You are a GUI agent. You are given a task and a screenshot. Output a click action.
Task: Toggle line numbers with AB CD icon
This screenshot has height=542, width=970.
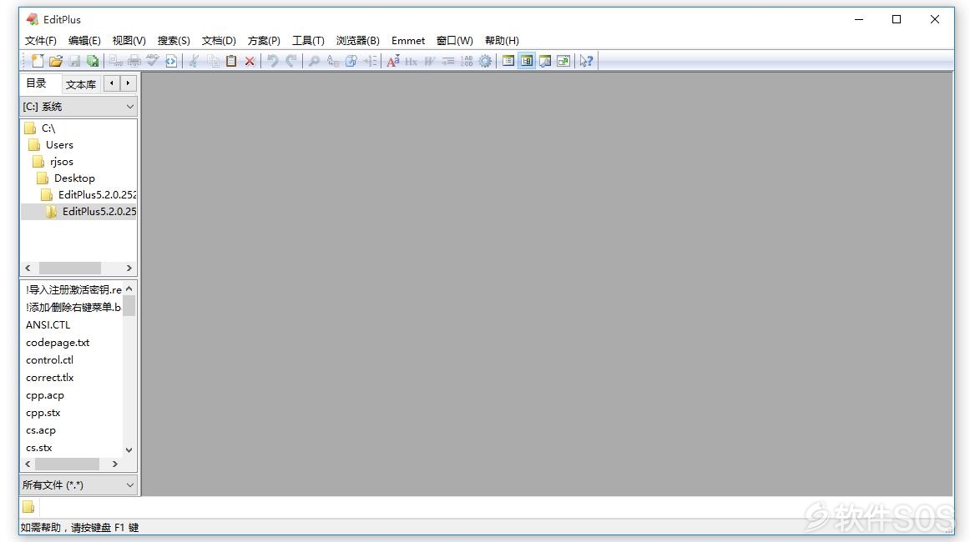pyautogui.click(x=467, y=61)
